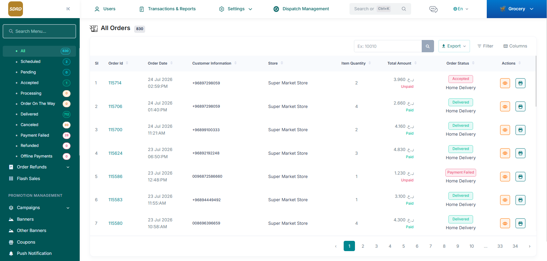The width and height of the screenshot is (547, 261).
Task: Open the Grocery module dropdown
Action: click(517, 9)
